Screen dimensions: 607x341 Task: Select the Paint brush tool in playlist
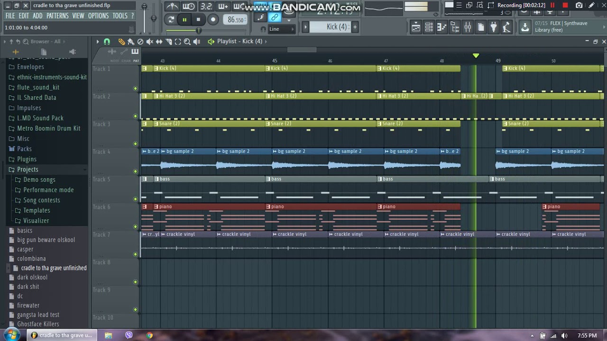131,42
